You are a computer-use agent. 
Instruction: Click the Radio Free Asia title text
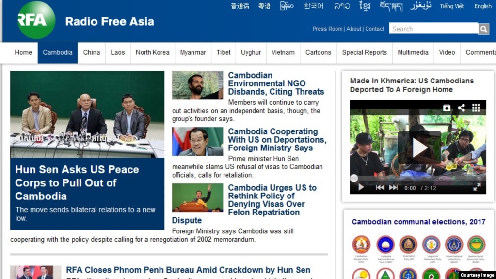coord(110,21)
